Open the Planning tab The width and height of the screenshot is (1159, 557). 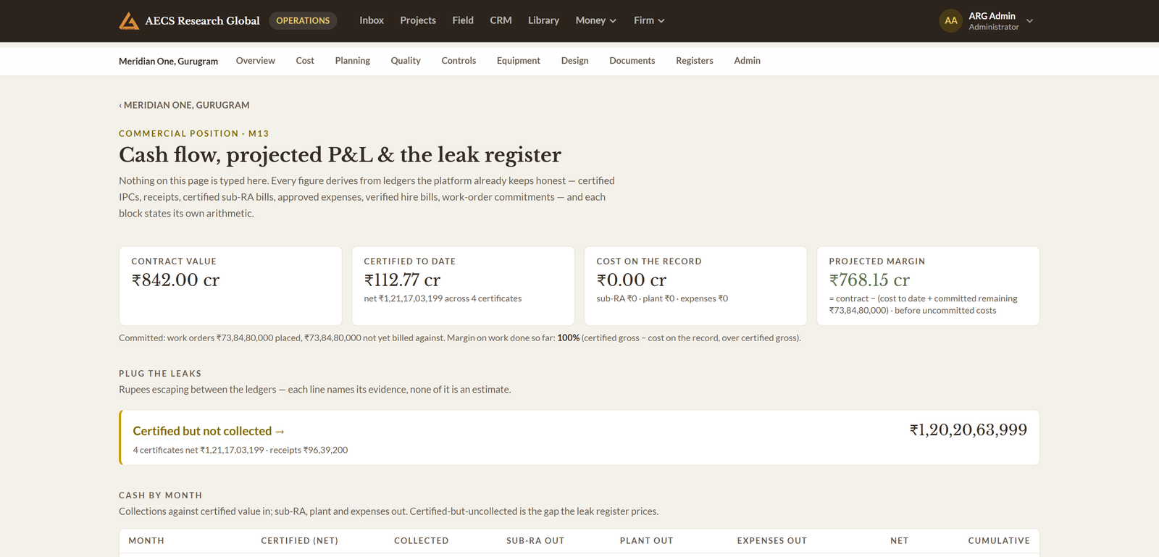coord(353,61)
